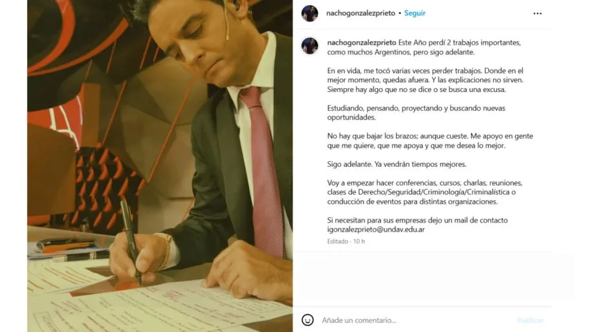
Task: Click the Voy a empezar hacer conferencias paragraph
Action: (x=425, y=192)
